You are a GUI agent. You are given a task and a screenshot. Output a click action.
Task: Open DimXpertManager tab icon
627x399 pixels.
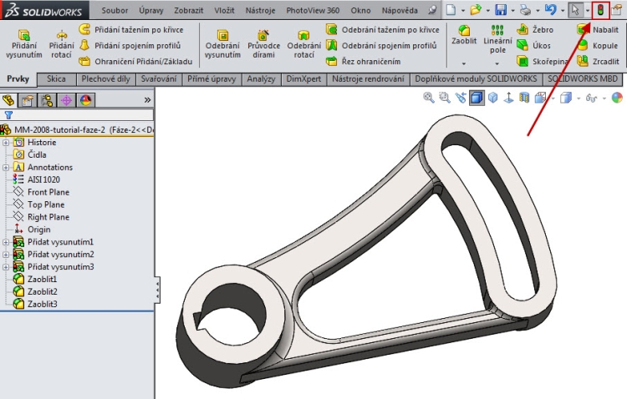[x=66, y=100]
